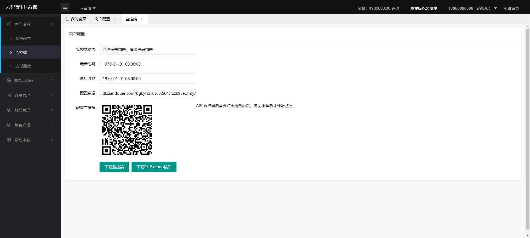
Task: Click the 收款二维码 sidebar label
Action: point(23,80)
